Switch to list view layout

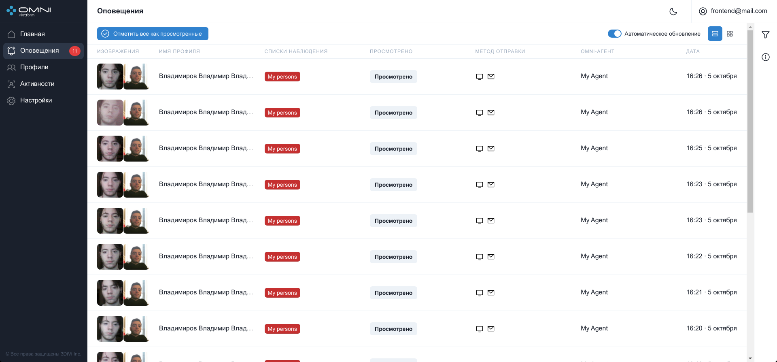point(715,34)
